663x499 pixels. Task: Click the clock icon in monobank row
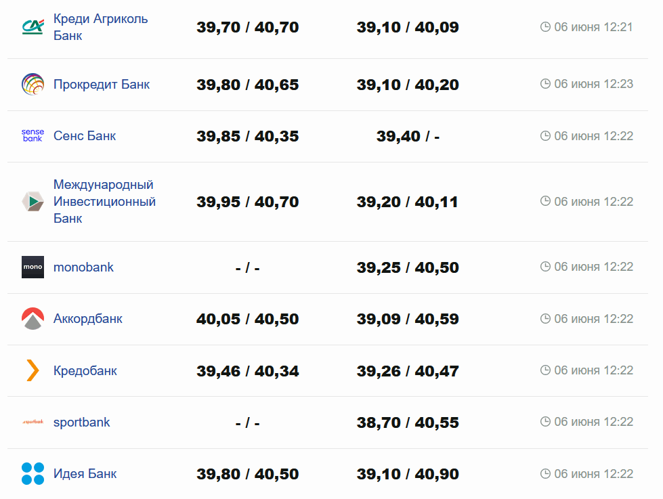click(546, 267)
